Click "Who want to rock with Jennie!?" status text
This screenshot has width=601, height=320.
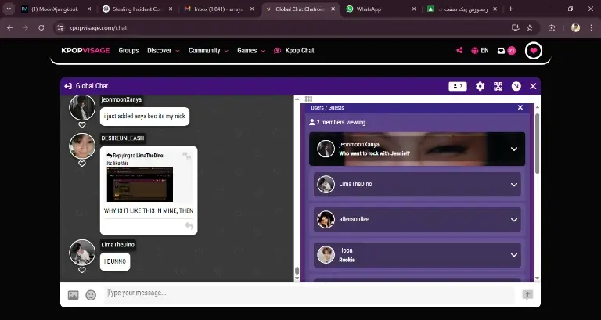pyautogui.click(x=375, y=153)
